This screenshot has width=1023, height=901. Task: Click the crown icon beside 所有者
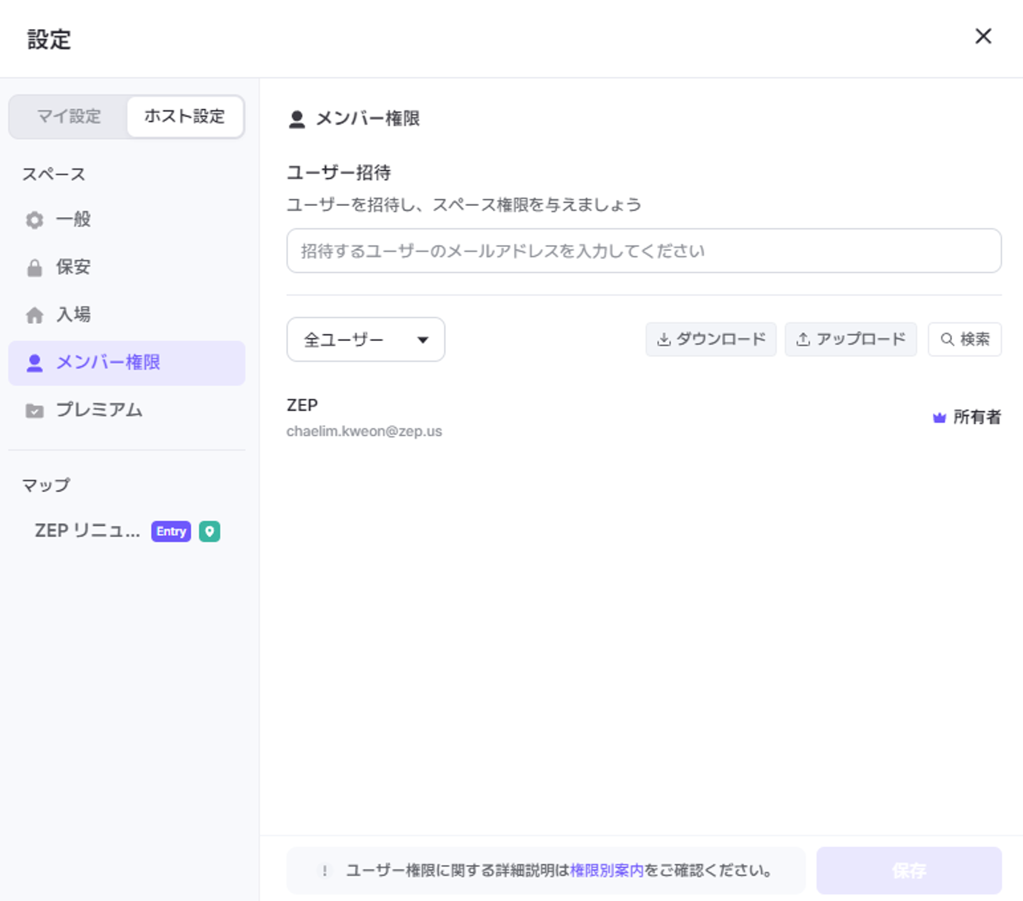(x=939, y=417)
